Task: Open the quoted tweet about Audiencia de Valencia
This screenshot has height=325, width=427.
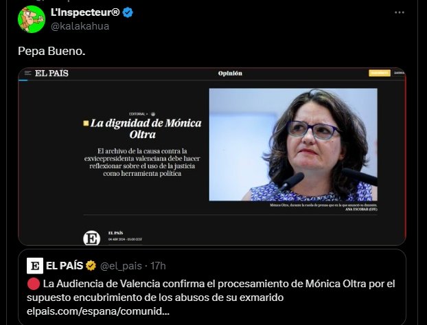Action: [212, 287]
